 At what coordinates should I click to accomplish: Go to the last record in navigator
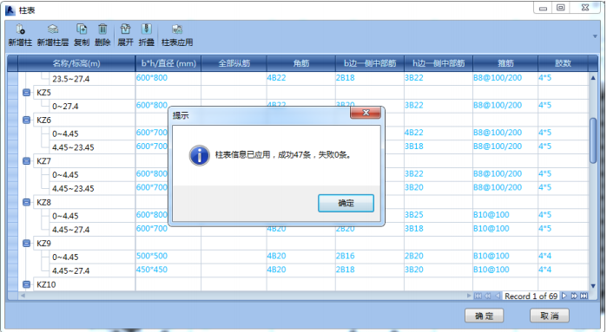(584, 296)
